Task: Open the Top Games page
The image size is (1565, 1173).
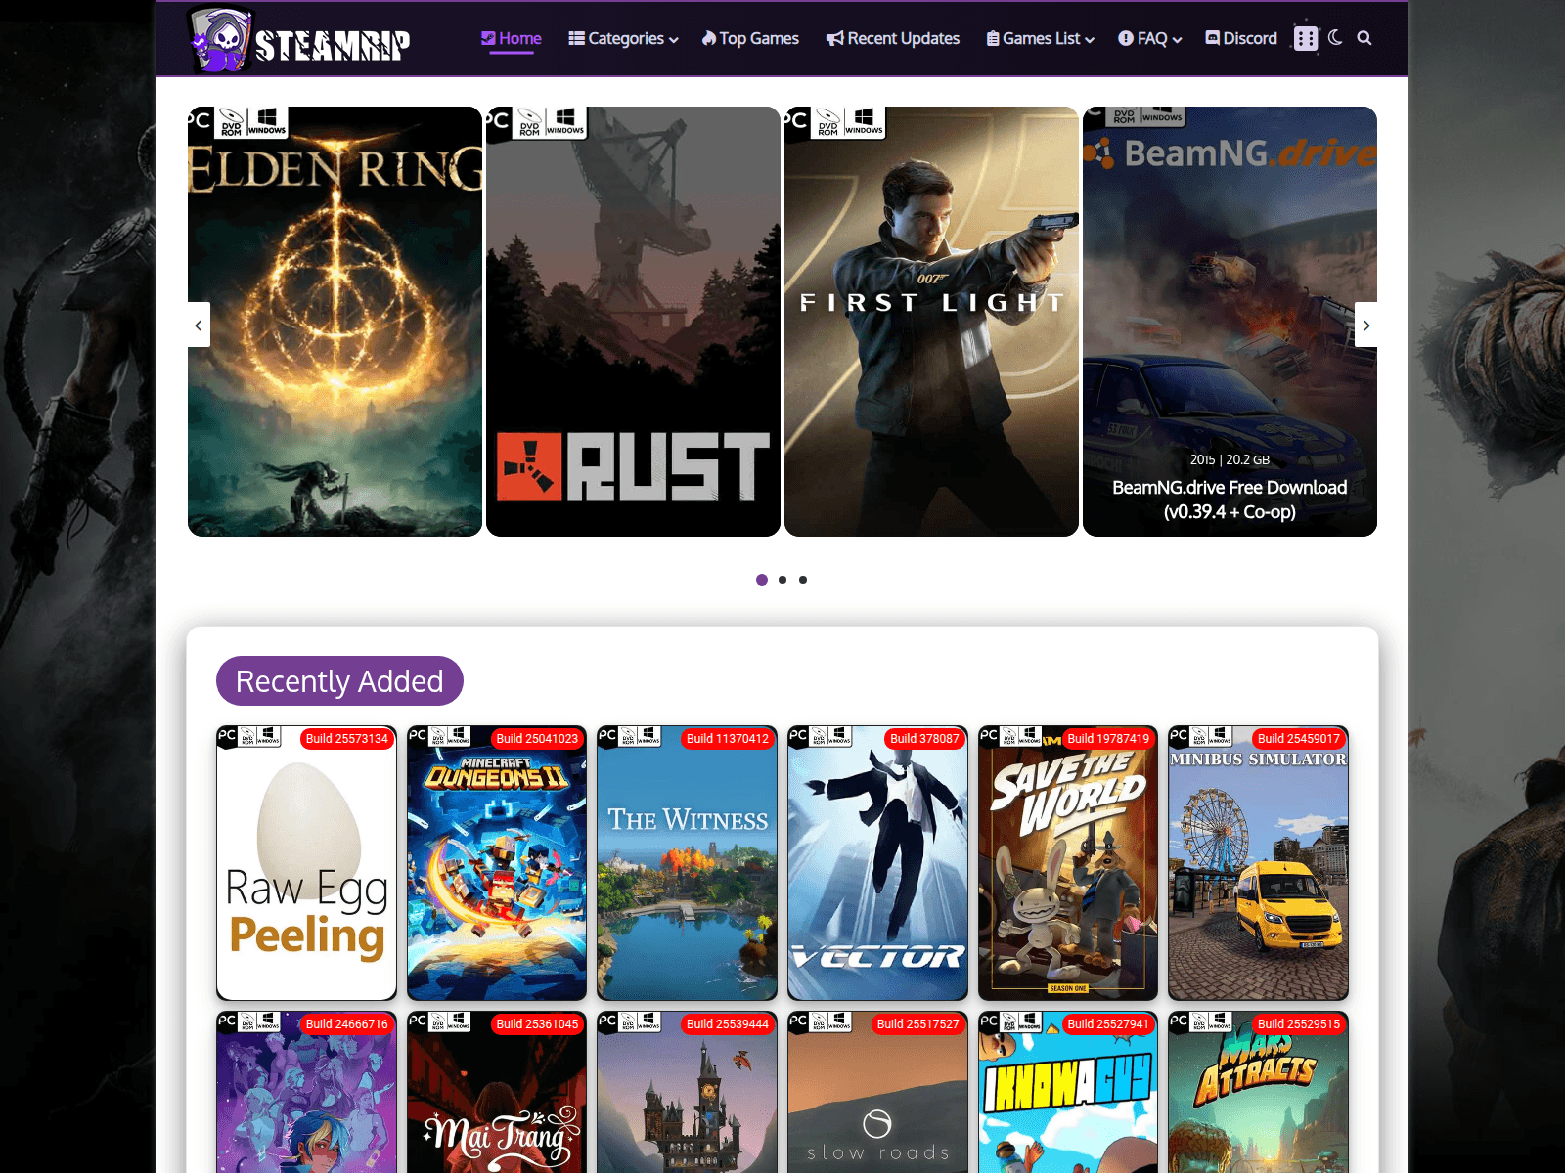Action: click(x=750, y=38)
